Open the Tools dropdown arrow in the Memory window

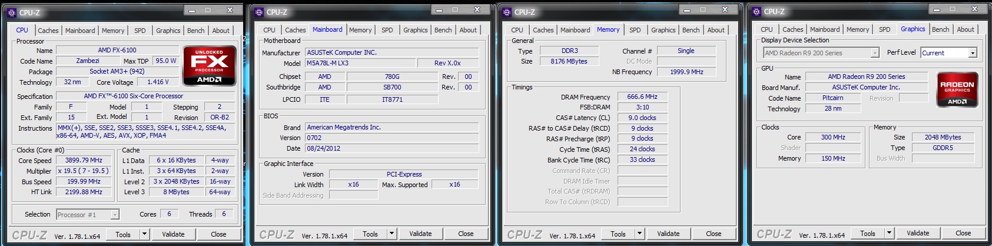639,234
